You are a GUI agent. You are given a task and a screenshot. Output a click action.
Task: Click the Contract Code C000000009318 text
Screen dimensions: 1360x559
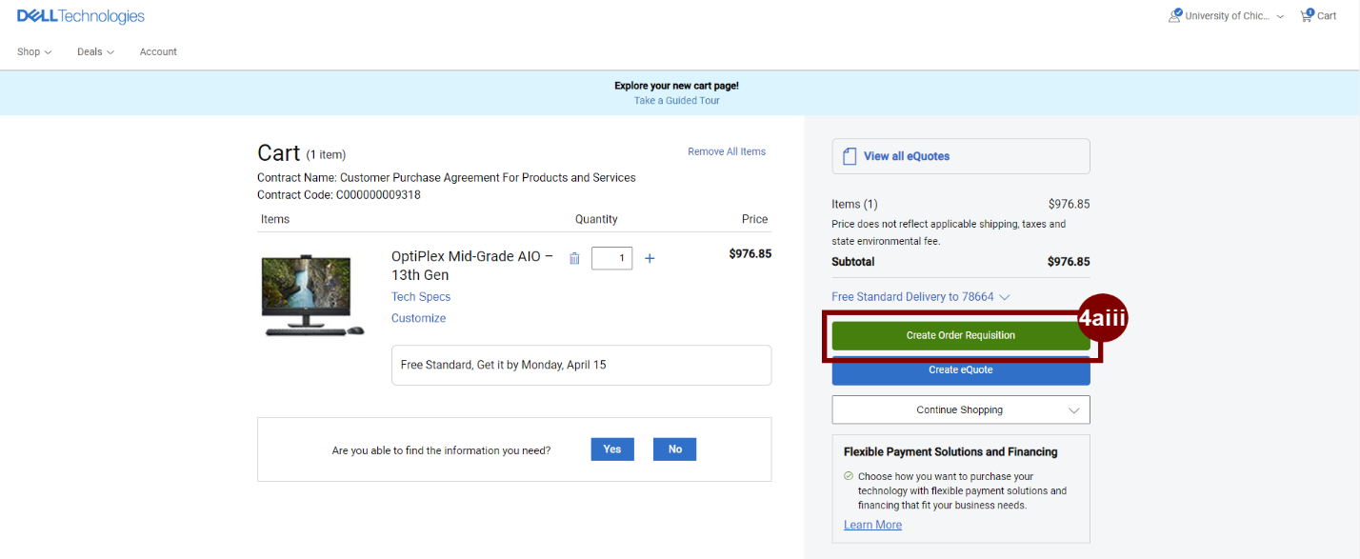pyautogui.click(x=339, y=195)
